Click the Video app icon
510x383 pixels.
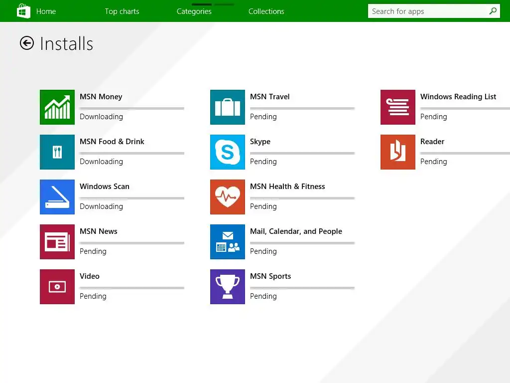(57, 287)
